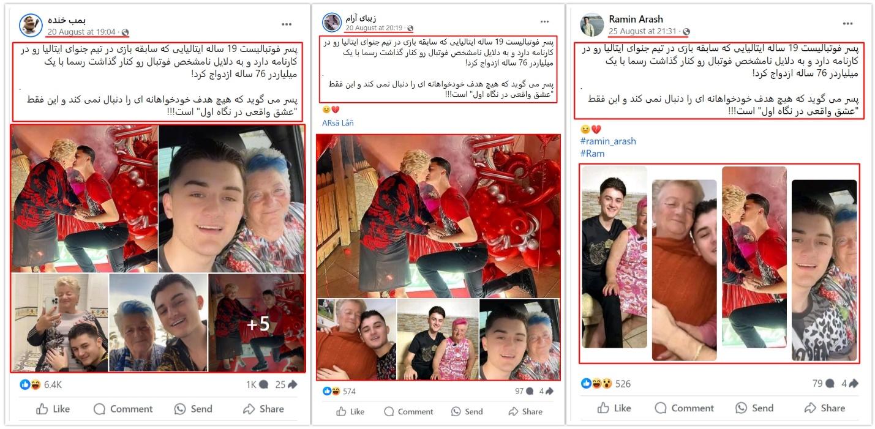Viewport: 875px width, 429px height.
Task: Click Send on the middle post
Action: tap(467, 411)
